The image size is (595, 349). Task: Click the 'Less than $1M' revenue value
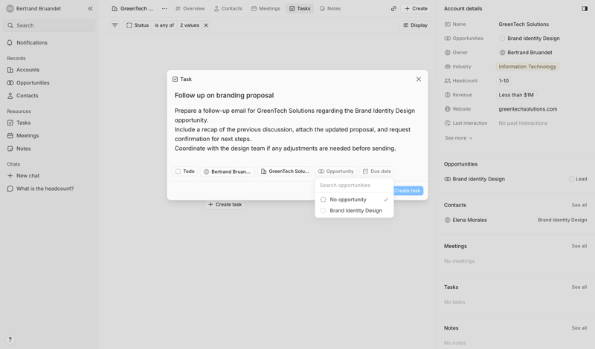click(x=516, y=95)
